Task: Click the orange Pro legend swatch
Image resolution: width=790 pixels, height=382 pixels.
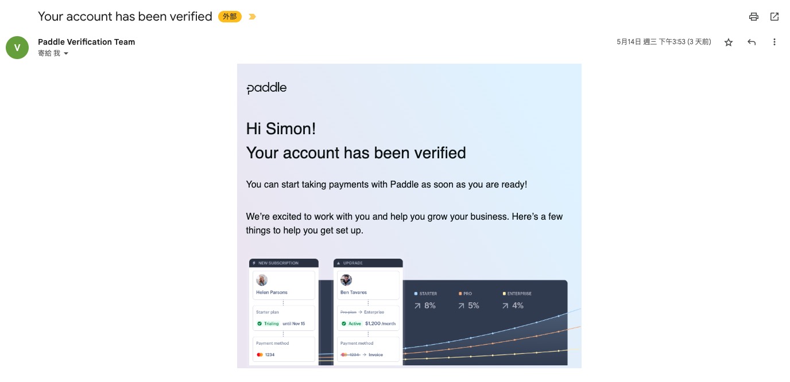Action: (x=460, y=294)
